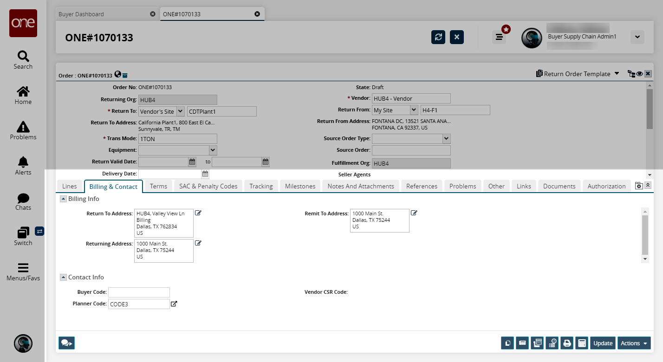Expand the Source Order Type dropdown
This screenshot has width=663, height=362.
(446, 138)
